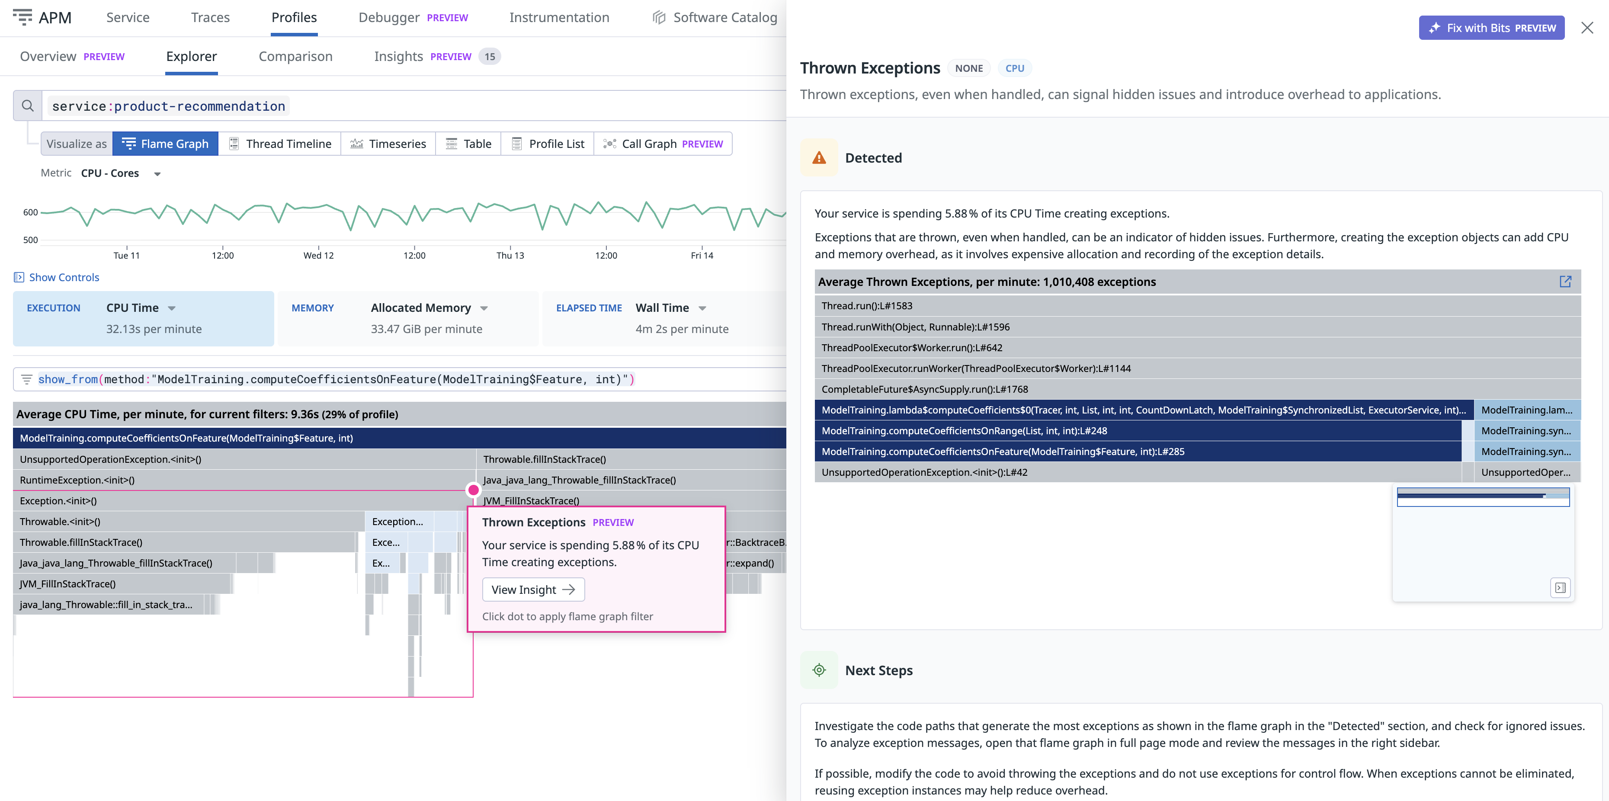1609x801 pixels.
Task: Open the Allocated Memory dropdown
Action: pos(484,308)
